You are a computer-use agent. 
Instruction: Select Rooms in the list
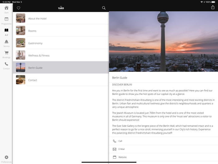click(x=61, y=31)
